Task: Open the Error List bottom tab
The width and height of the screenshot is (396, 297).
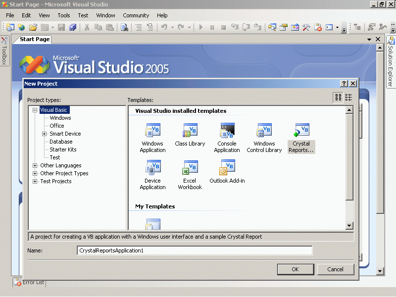Action: coord(29,282)
